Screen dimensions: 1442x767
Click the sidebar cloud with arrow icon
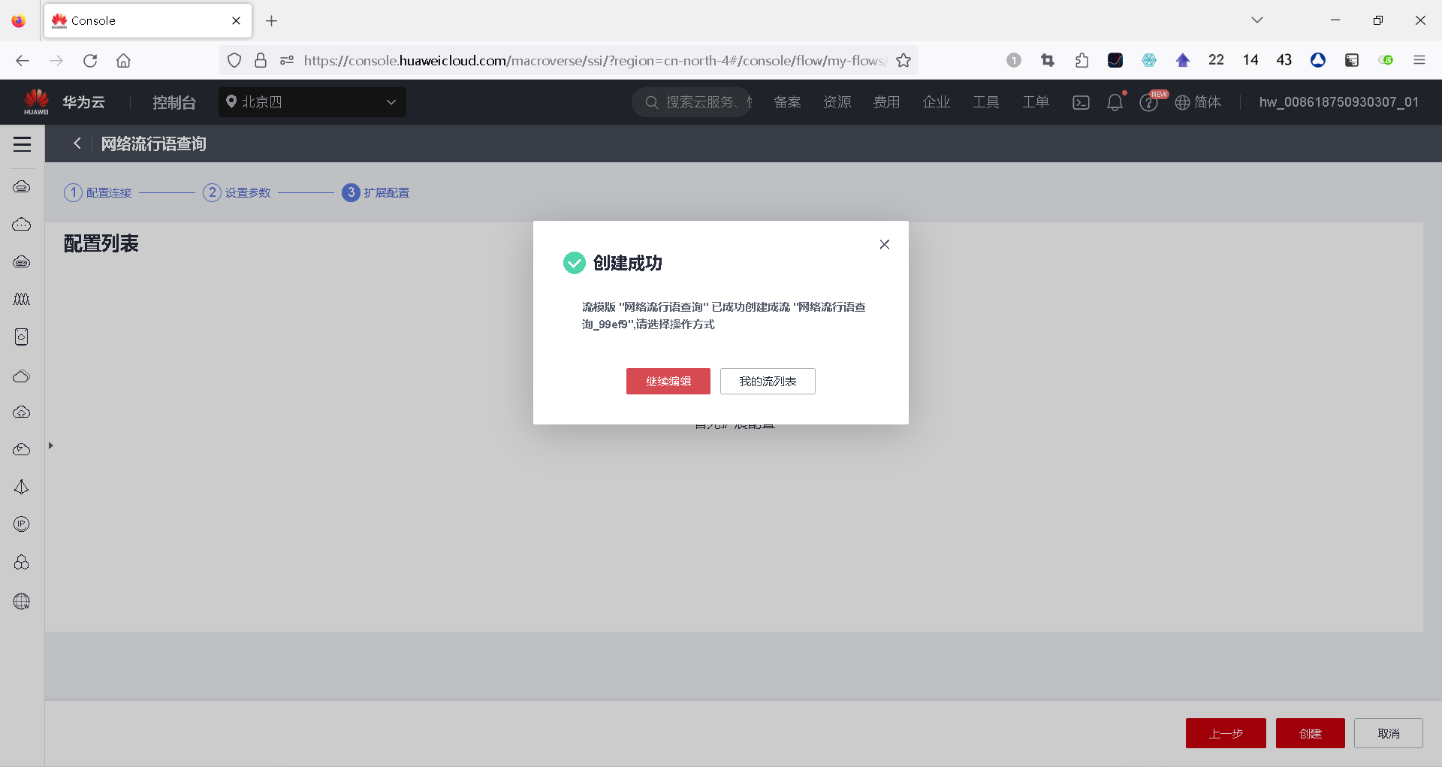point(22,449)
